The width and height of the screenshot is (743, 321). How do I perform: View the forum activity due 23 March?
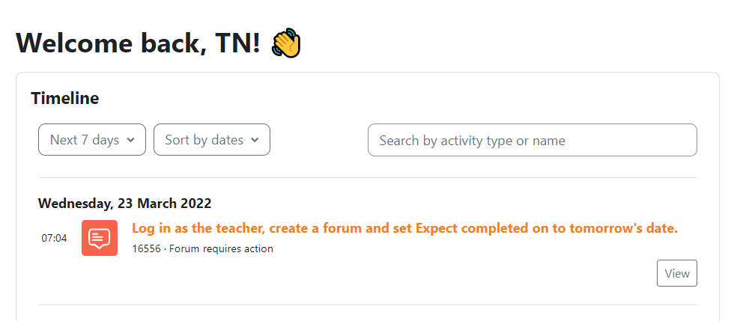(676, 273)
